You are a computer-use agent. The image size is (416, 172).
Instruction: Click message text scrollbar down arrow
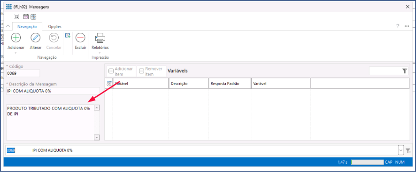tap(97, 137)
